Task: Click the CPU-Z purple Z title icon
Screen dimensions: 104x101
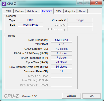Action: coord(4,4)
